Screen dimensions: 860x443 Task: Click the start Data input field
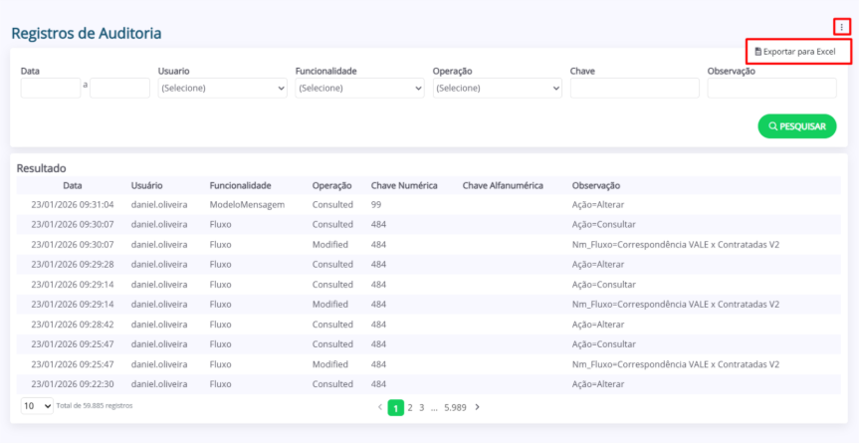(x=51, y=88)
